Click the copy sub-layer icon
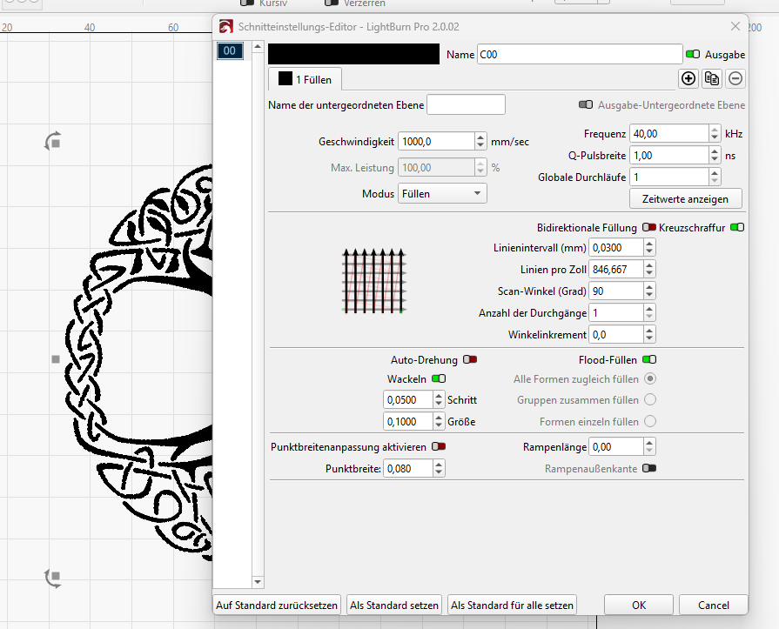Screen dimensions: 779x629 [712, 78]
